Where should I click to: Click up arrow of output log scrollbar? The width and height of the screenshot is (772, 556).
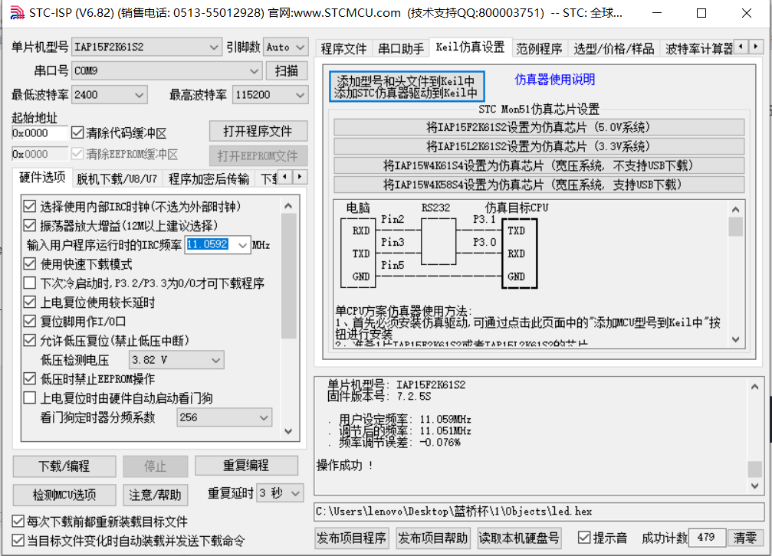click(x=755, y=387)
